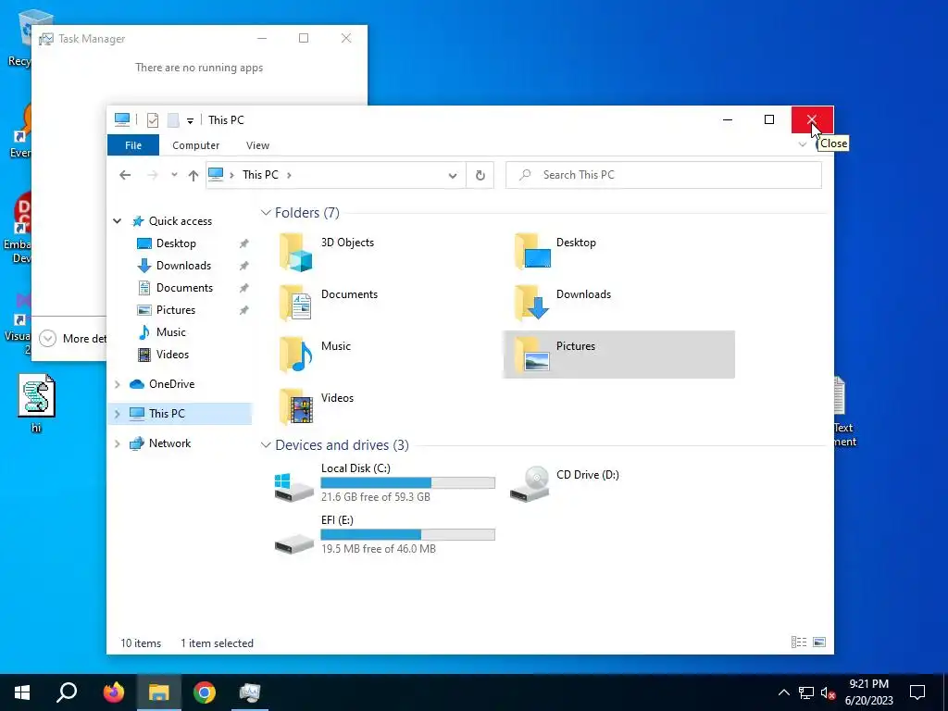Click the taskbar clock and date
The width and height of the screenshot is (948, 711).
[x=868, y=692]
